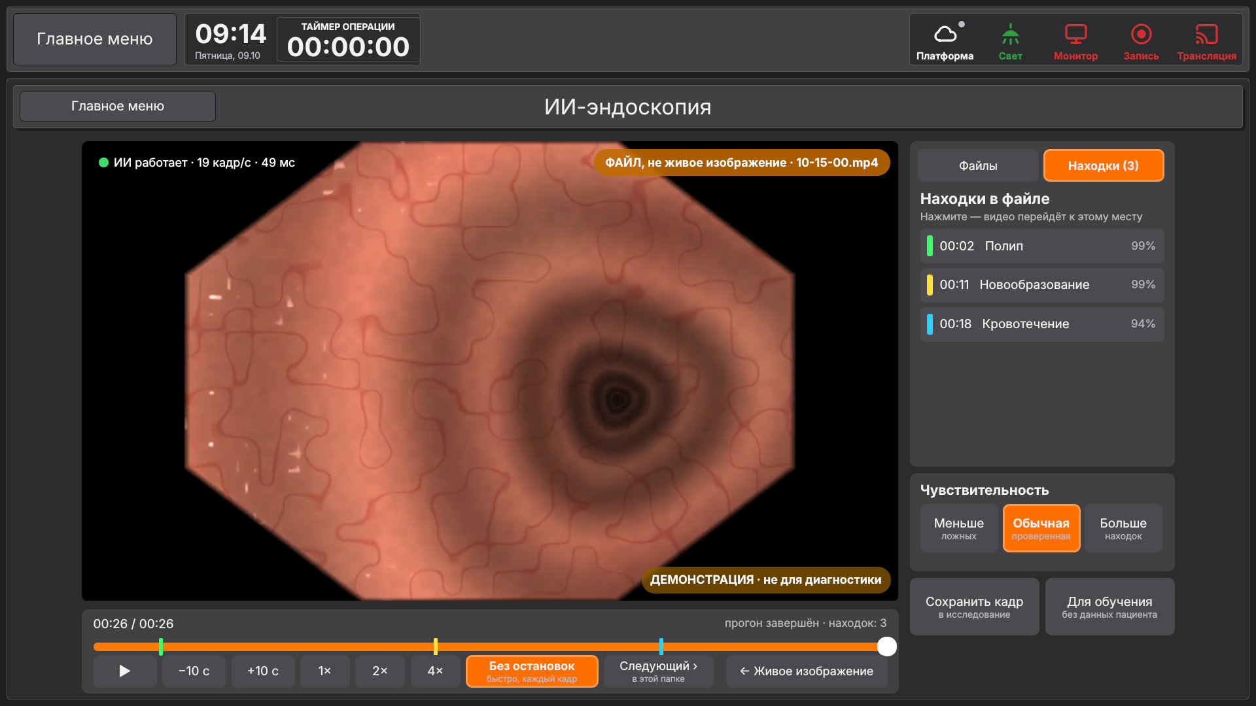Set playback speed to 4×
Image resolution: width=1256 pixels, height=706 pixels.
[435, 671]
